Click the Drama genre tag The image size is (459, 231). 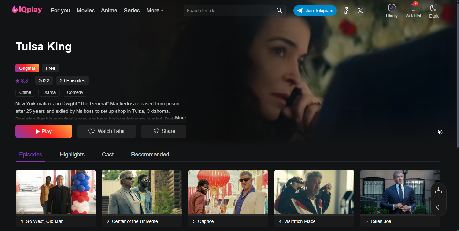[x=49, y=92]
